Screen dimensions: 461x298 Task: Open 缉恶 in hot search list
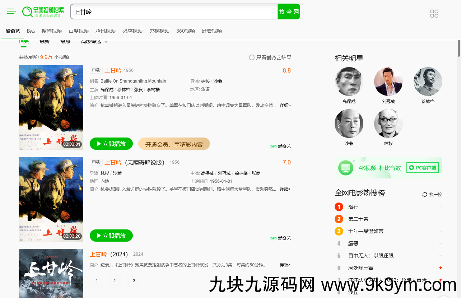pyautogui.click(x=353, y=243)
